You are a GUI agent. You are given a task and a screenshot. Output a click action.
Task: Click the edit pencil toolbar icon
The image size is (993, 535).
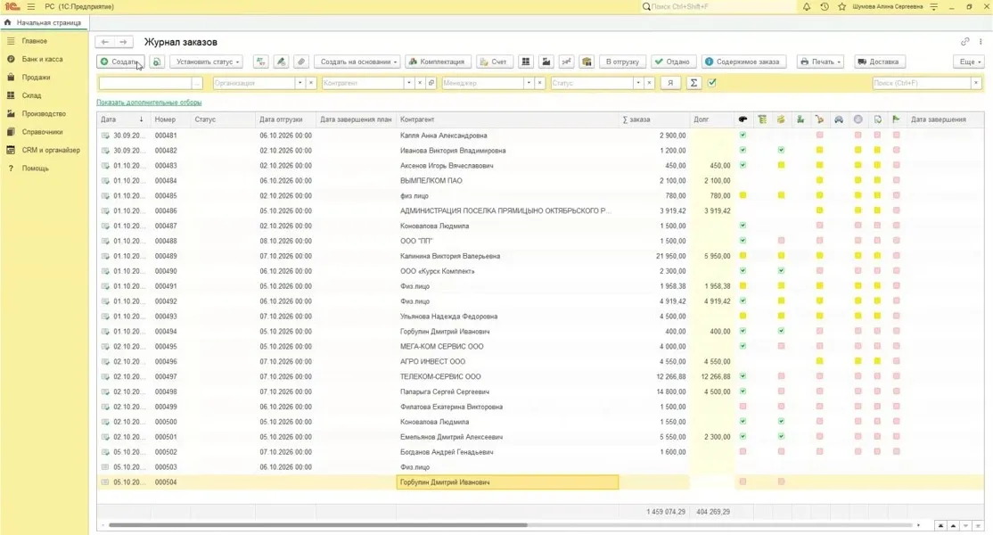pyautogui.click(x=281, y=62)
